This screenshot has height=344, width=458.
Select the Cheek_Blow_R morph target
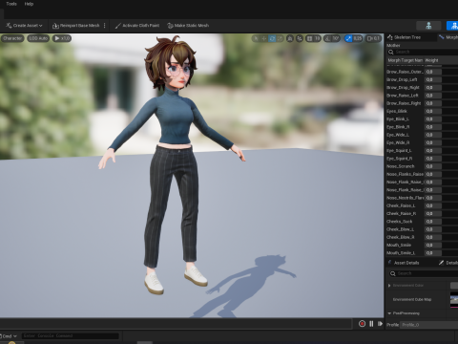[x=401, y=237]
